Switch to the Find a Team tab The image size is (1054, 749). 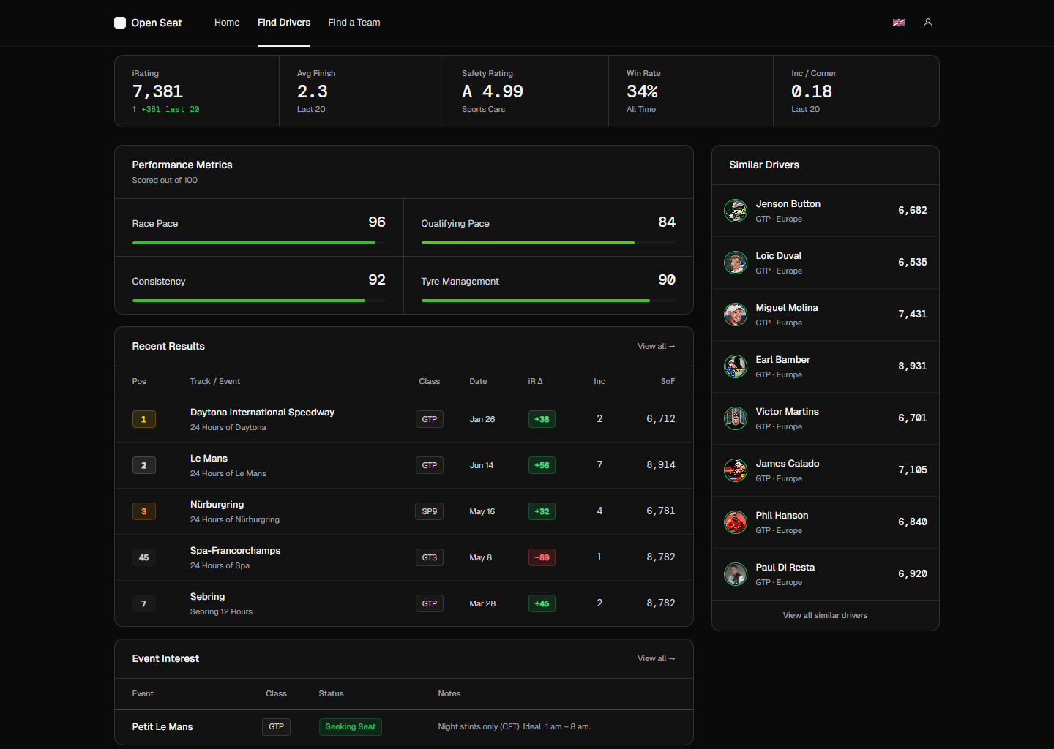pos(354,23)
